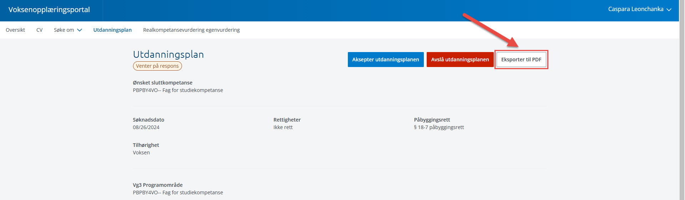Viewport: 685px width, 200px height.
Task: Click the Utdanningsplan page heading
Action: pos(168,54)
